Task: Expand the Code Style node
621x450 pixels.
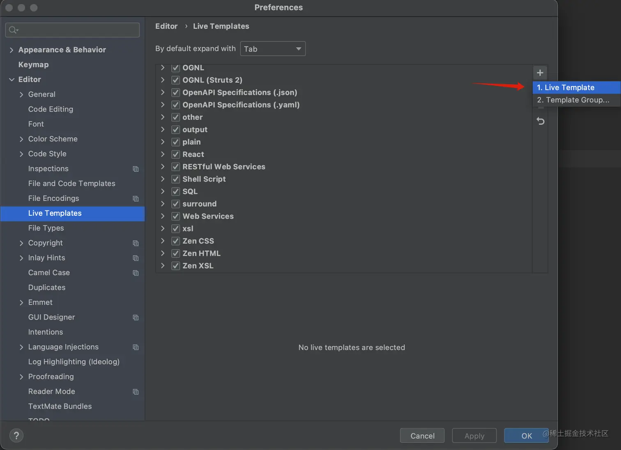Action: (x=21, y=154)
